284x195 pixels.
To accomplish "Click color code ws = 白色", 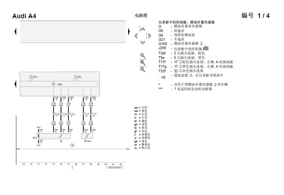I will (x=141, y=108).
